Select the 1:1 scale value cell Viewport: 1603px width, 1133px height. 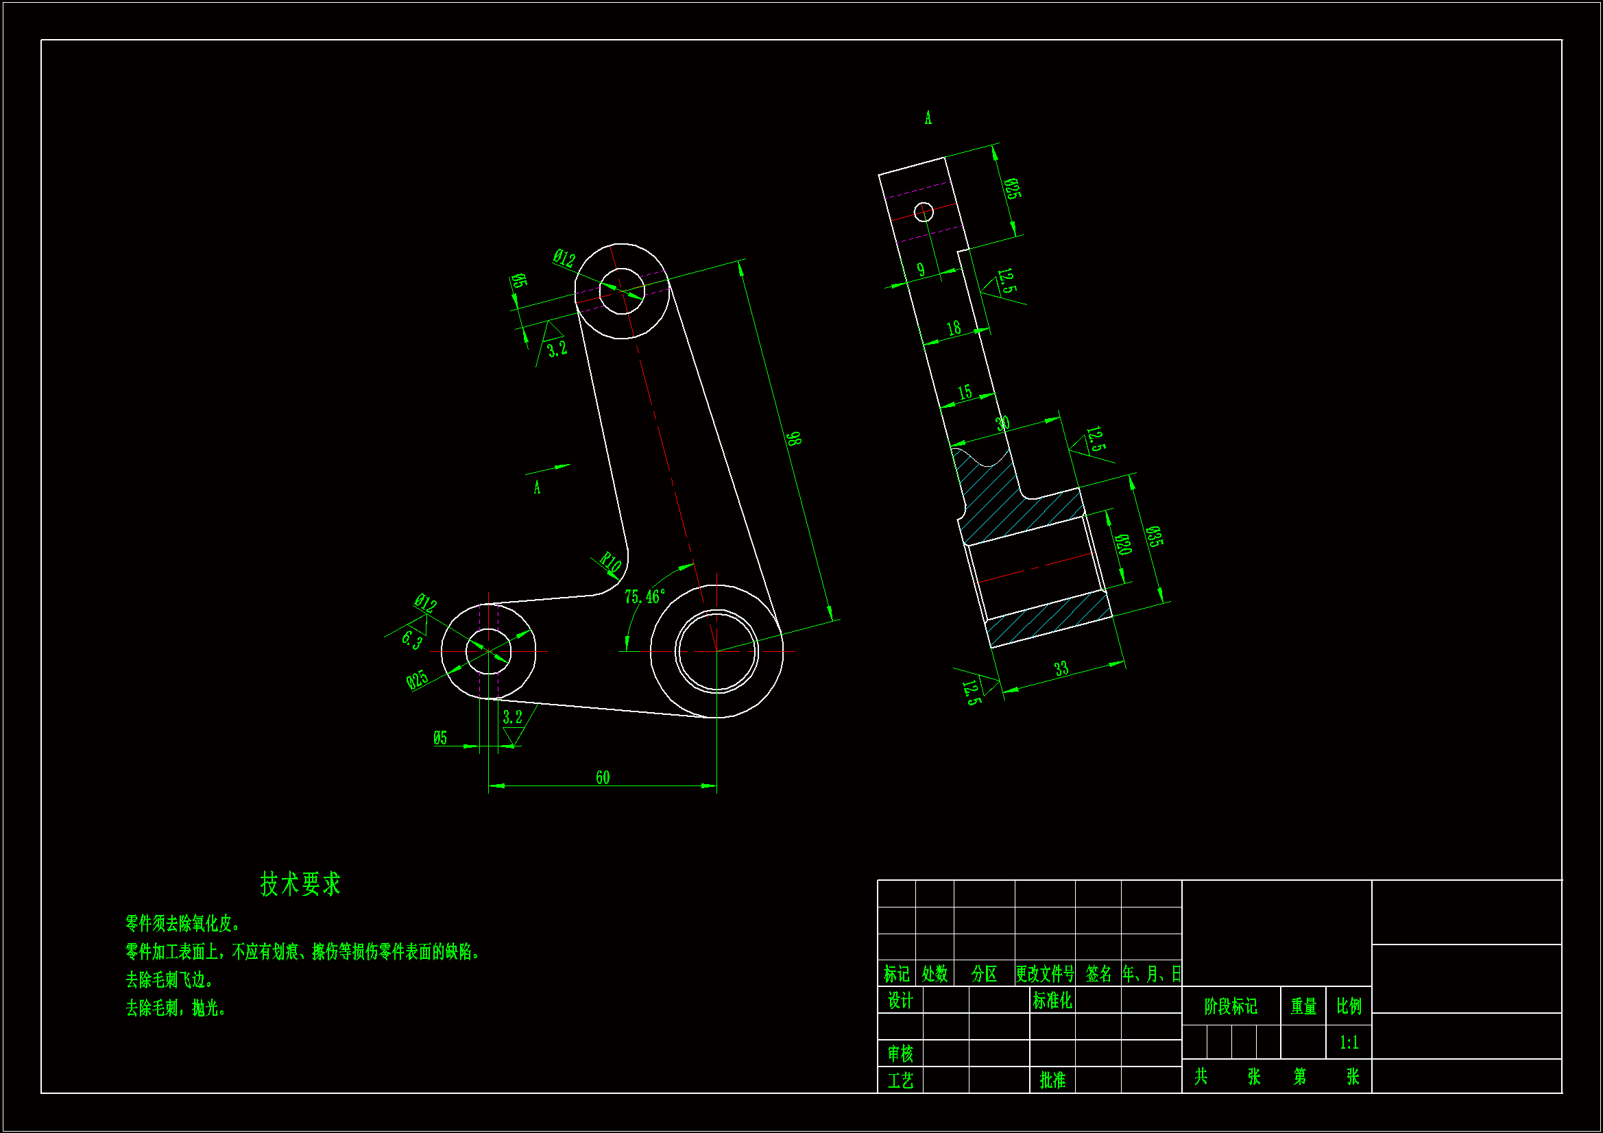point(1349,1043)
